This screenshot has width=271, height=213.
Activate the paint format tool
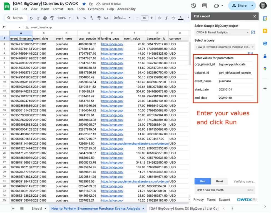(52, 18)
